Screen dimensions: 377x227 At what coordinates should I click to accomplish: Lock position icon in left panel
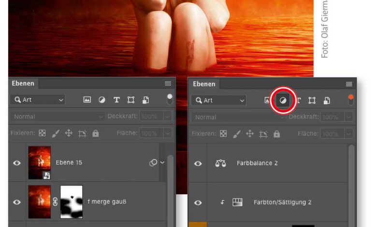coord(69,133)
